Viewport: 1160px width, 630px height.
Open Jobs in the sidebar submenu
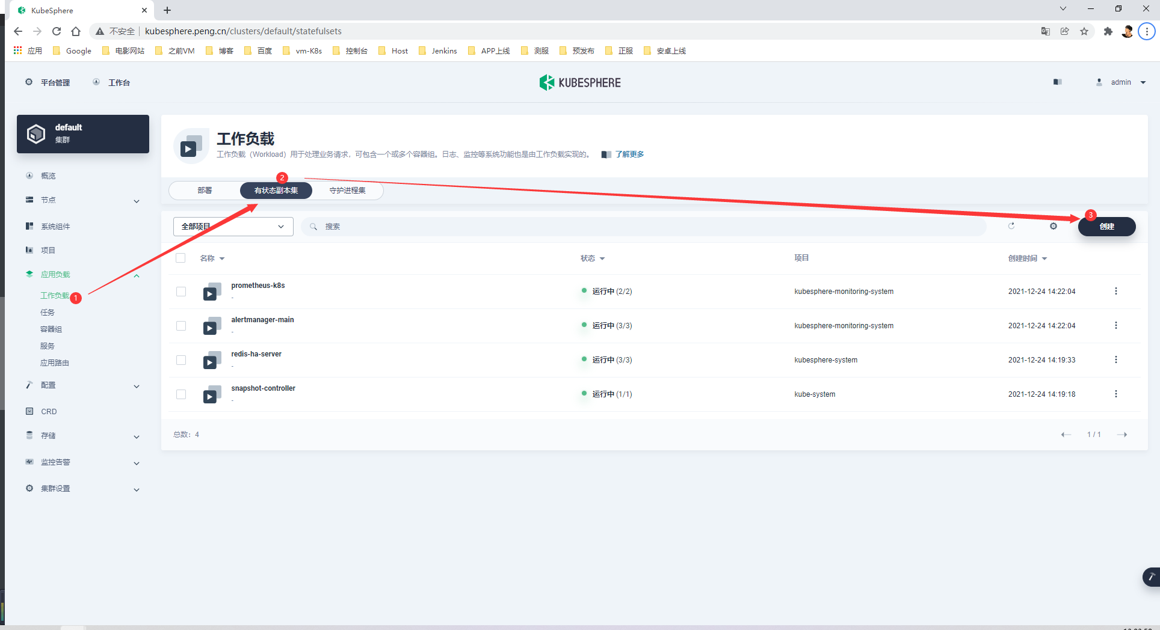48,312
